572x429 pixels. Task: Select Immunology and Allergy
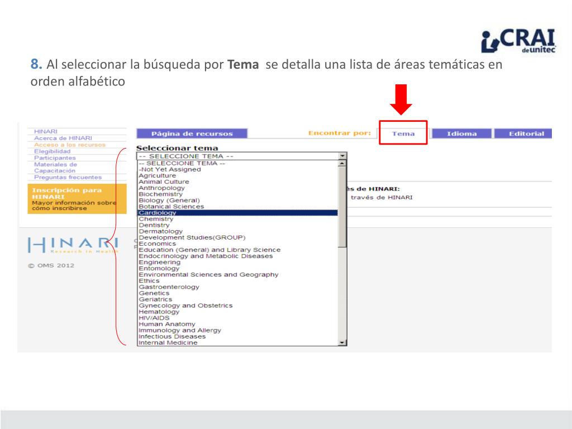[x=238, y=331]
